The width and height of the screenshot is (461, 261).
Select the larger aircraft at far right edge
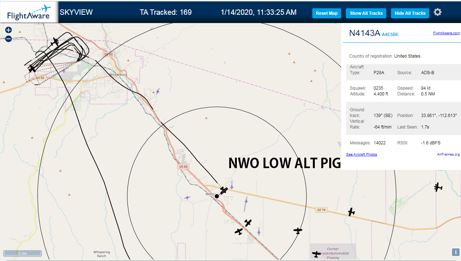(x=438, y=187)
